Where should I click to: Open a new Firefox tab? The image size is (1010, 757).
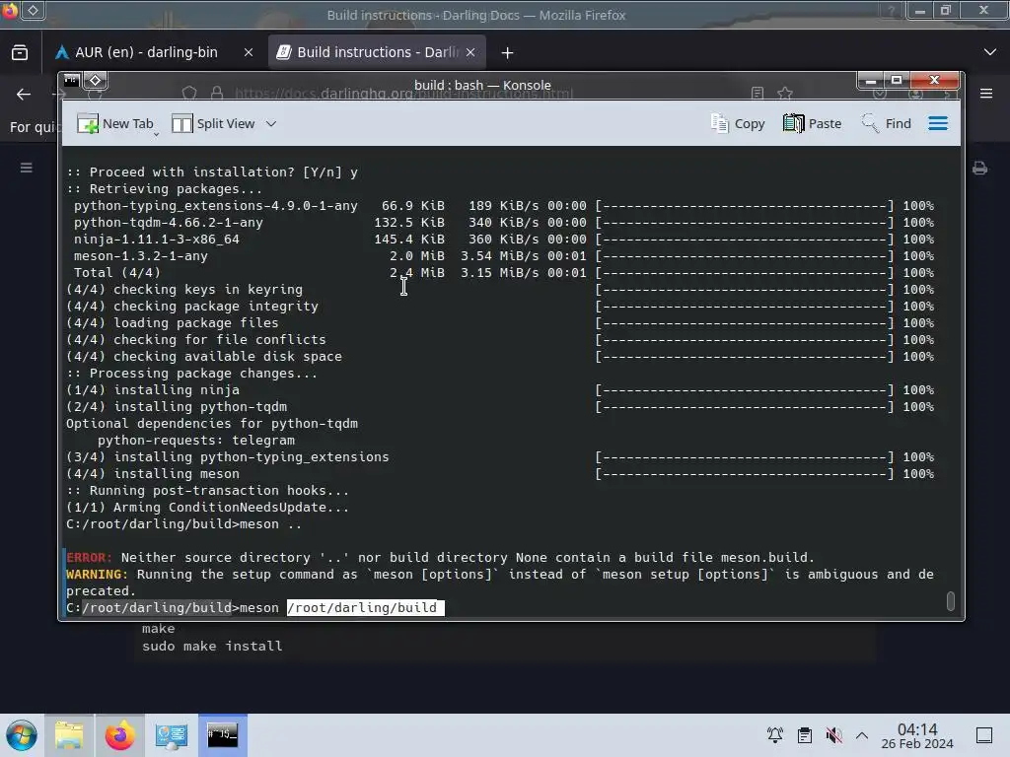(x=508, y=53)
